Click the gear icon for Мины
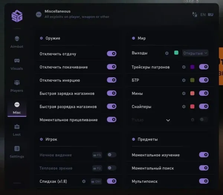This screenshot has width=223, height=195. point(184,93)
